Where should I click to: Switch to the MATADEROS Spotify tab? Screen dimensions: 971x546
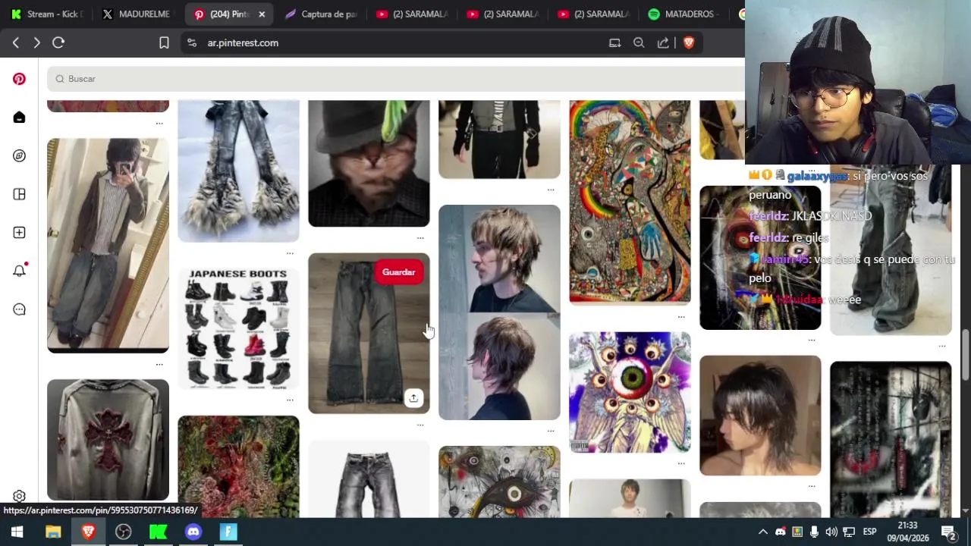[683, 14]
